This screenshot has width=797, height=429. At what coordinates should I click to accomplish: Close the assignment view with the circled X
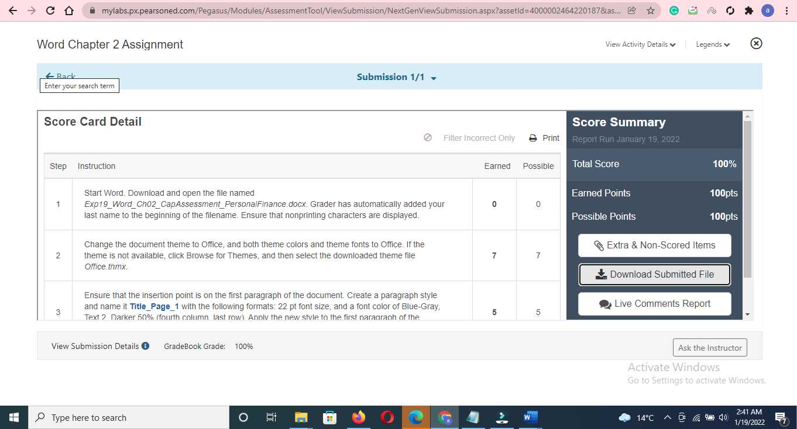(756, 44)
